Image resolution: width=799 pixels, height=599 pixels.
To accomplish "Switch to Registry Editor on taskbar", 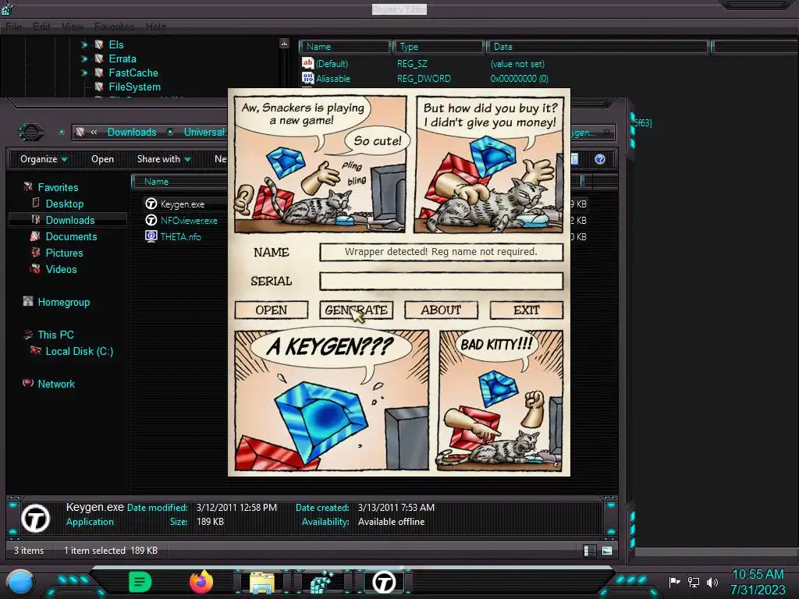I will (322, 583).
